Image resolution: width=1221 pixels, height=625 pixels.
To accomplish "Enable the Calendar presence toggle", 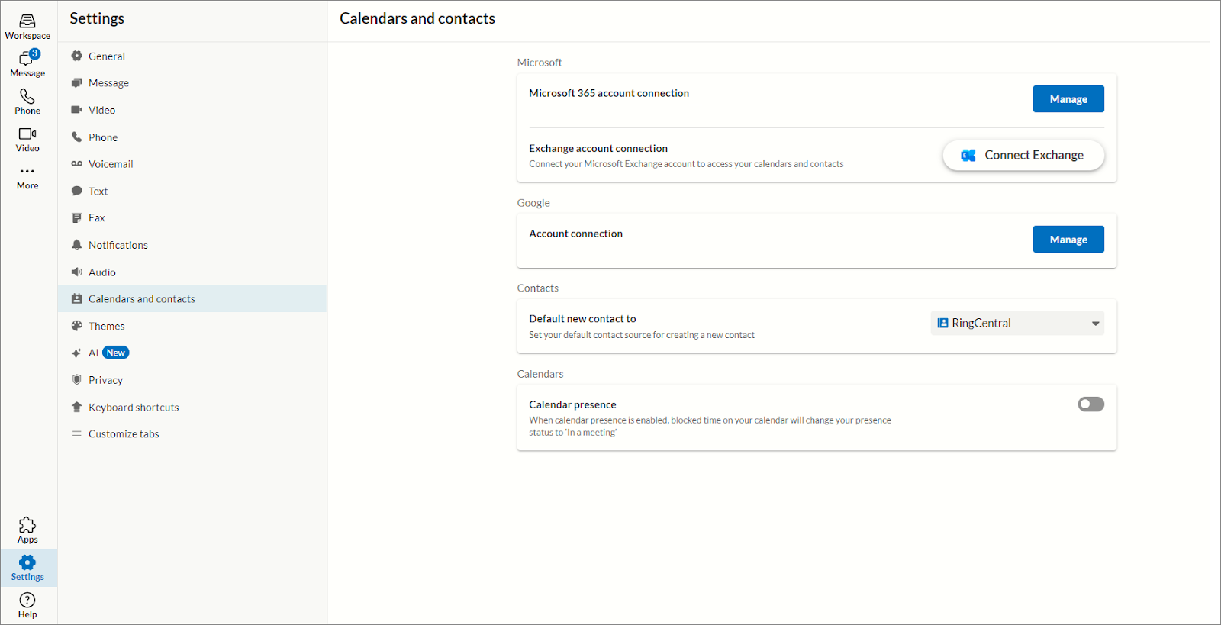I will pyautogui.click(x=1091, y=404).
